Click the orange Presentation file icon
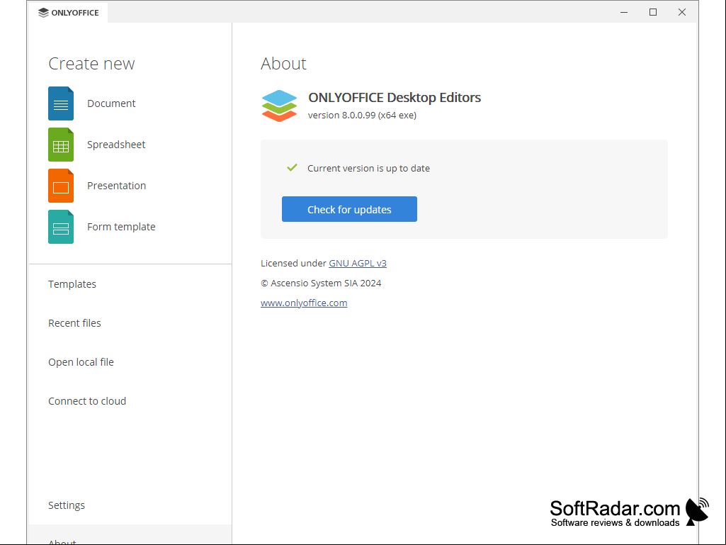 coord(61,186)
